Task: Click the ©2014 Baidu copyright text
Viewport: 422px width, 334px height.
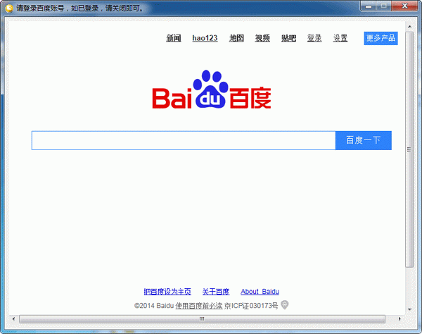Action: [x=154, y=306]
